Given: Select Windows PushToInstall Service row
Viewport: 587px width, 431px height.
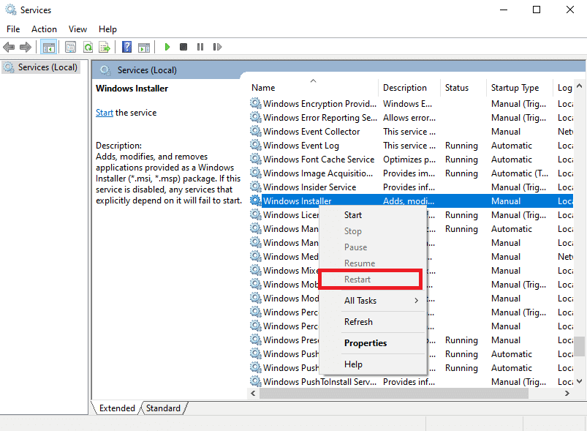Looking at the screenshot, I should click(411, 381).
